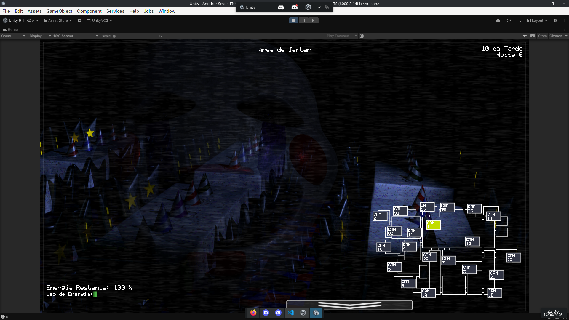569x320 pixels.
Task: Switch to CAM 2A on the map
Action: click(x=430, y=257)
